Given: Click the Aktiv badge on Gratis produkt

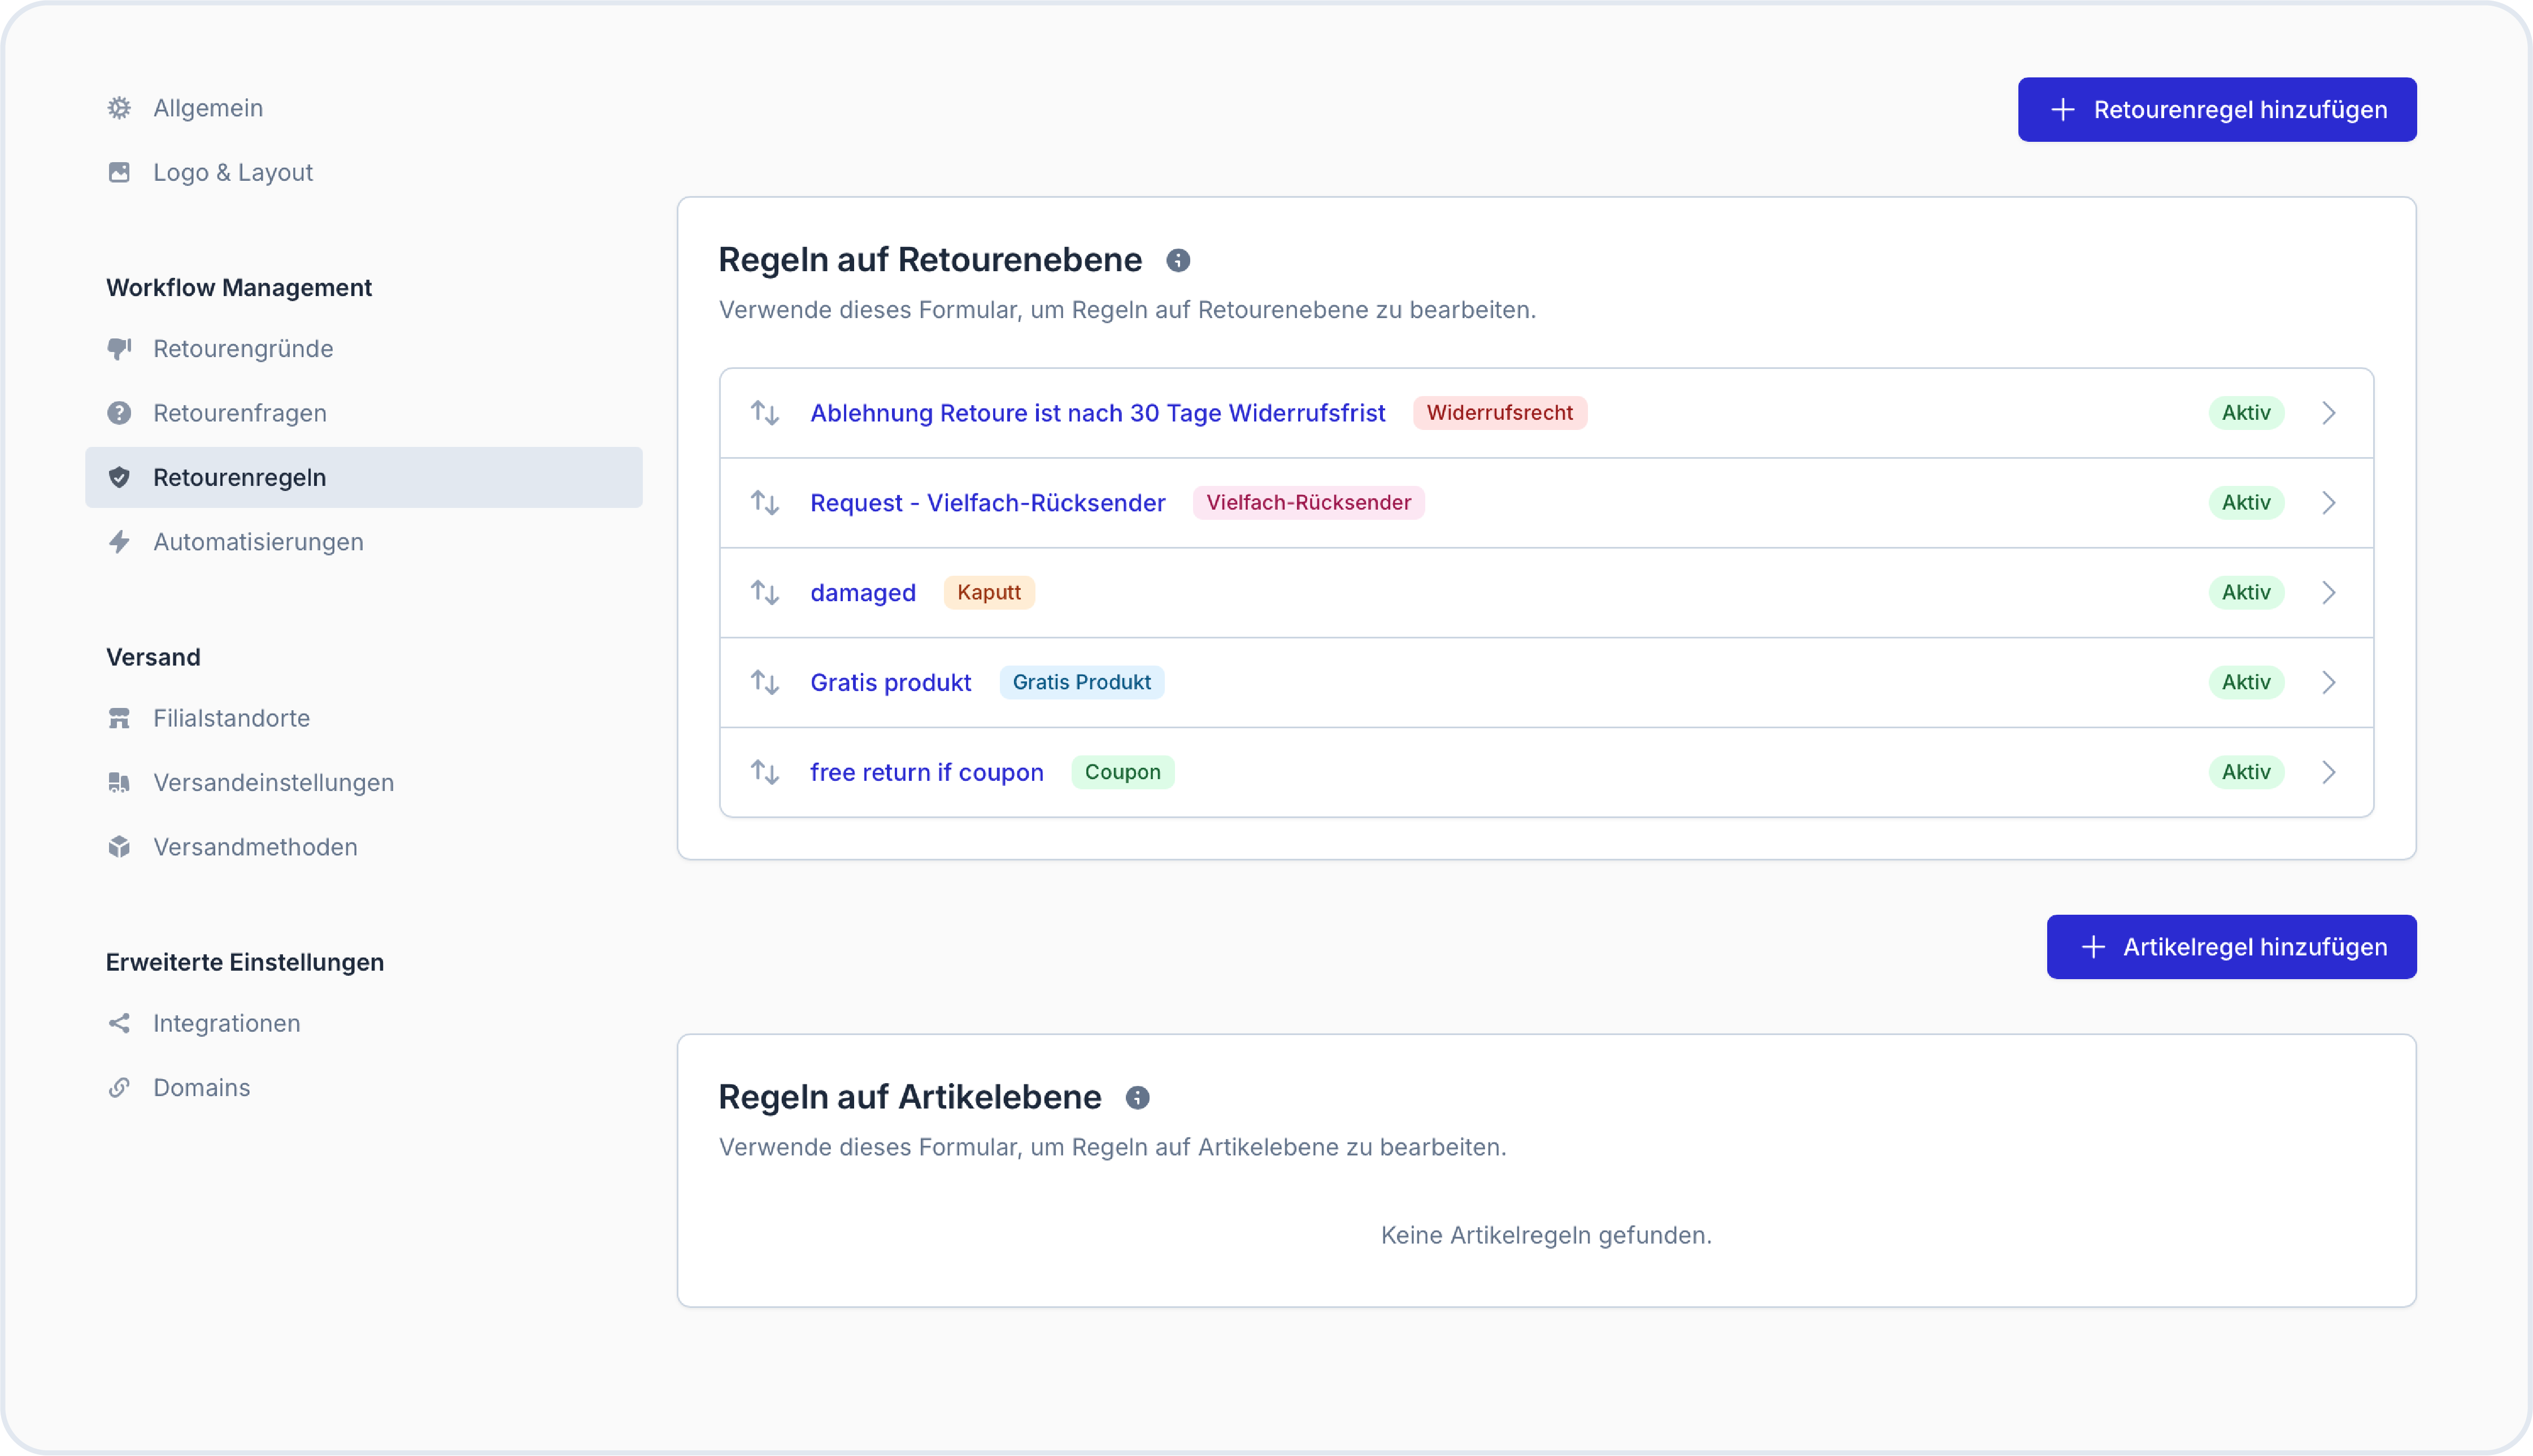Looking at the screenshot, I should (x=2245, y=683).
